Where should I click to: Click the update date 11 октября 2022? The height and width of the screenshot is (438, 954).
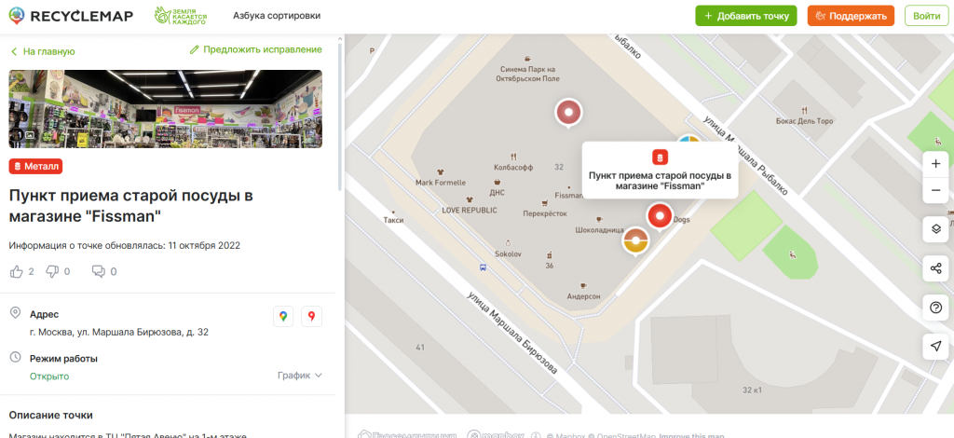(204, 246)
